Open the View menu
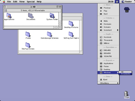The image size is (135, 101). (22, 2)
